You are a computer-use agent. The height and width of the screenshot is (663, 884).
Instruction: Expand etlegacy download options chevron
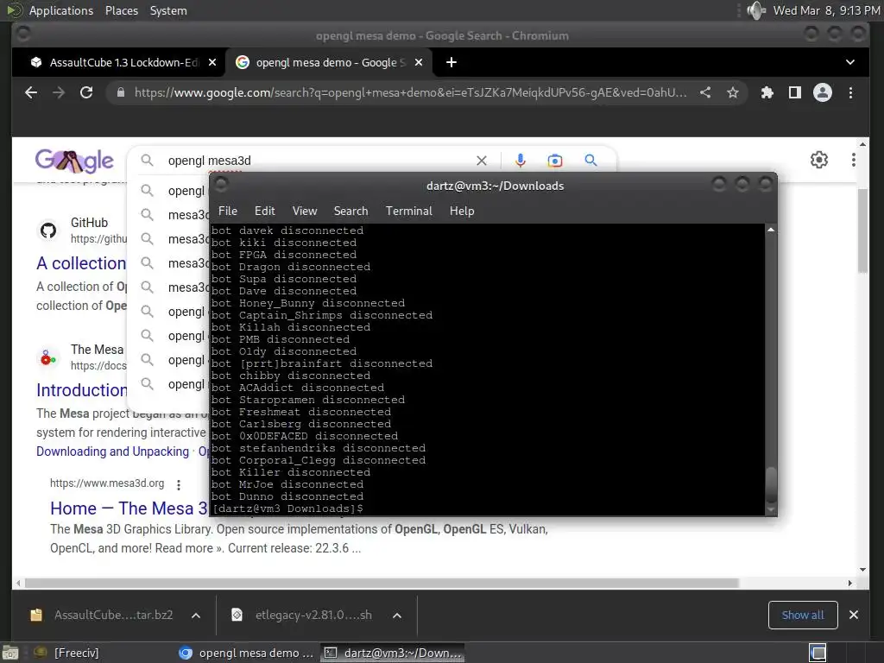(397, 616)
